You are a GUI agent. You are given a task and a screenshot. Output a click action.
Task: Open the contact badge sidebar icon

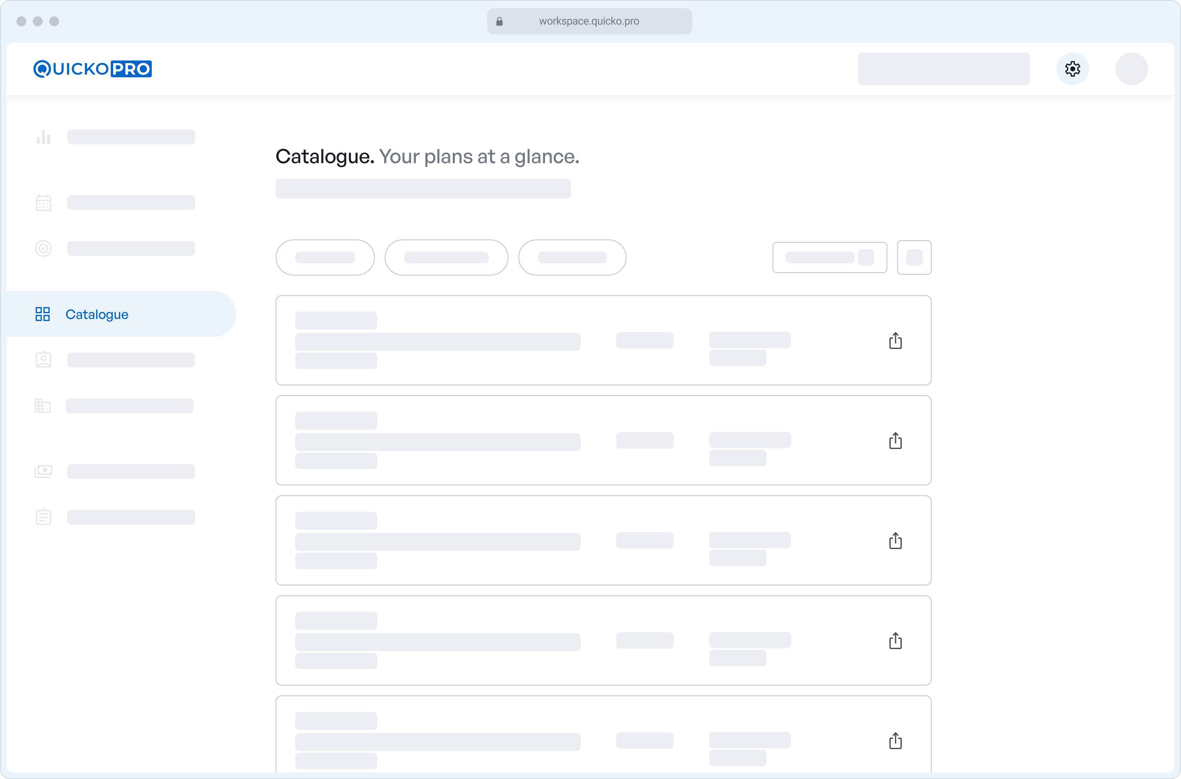coord(43,359)
